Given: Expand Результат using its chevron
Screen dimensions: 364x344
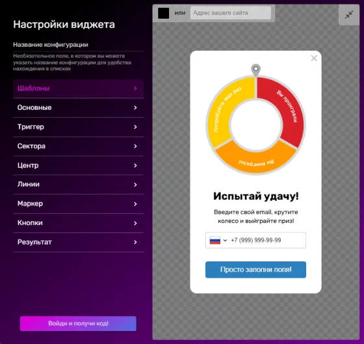Looking at the screenshot, I should 135,242.
